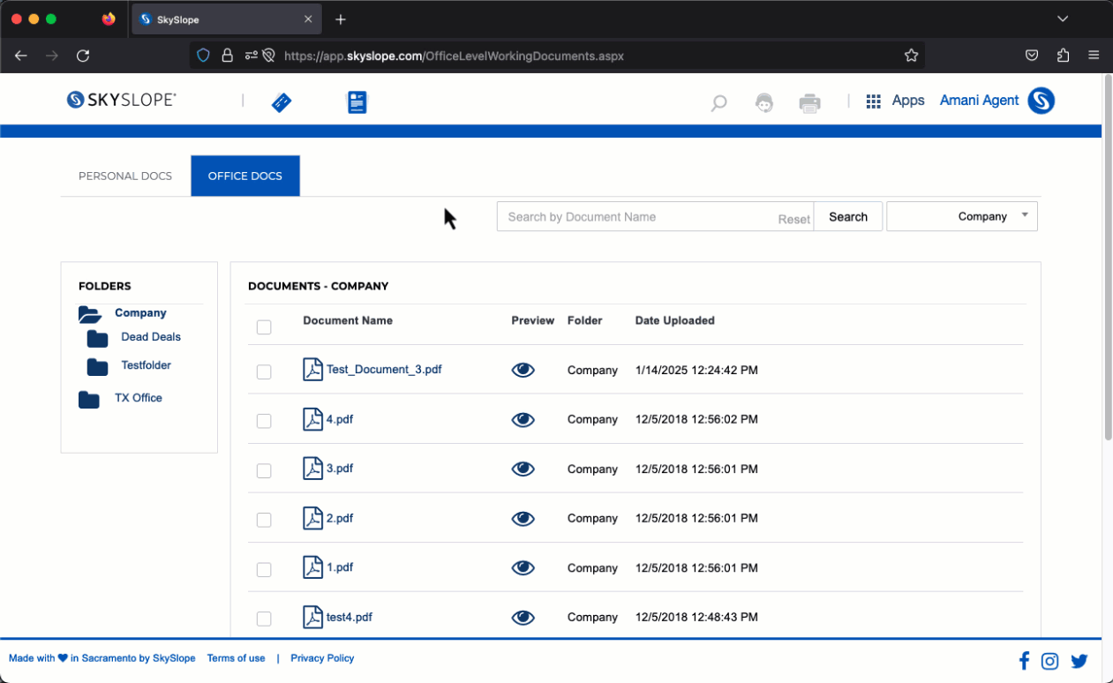Click the round SkySlope avatar badge
1113x683 pixels.
[1042, 101]
